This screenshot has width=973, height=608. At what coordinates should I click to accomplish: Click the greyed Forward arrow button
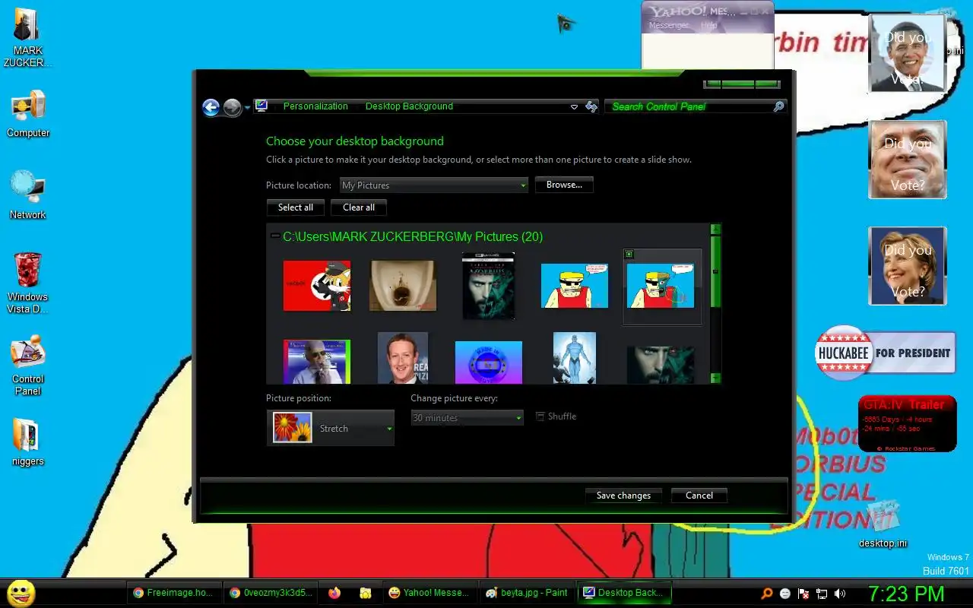click(x=233, y=108)
